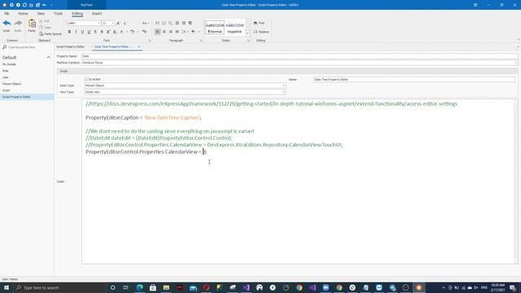Open the font size combo box
Viewport: 521px width, 293px height.
coord(113,24)
